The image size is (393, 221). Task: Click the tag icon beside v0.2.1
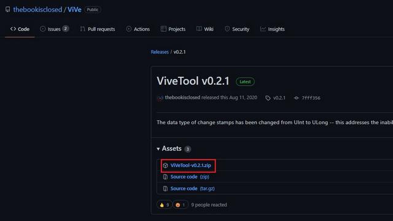pos(268,98)
